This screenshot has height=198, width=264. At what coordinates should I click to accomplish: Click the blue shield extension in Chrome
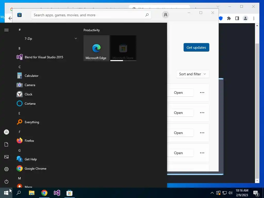click(221, 18)
